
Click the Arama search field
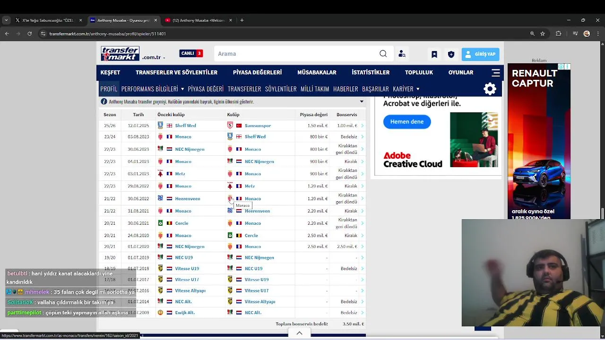[296, 54]
